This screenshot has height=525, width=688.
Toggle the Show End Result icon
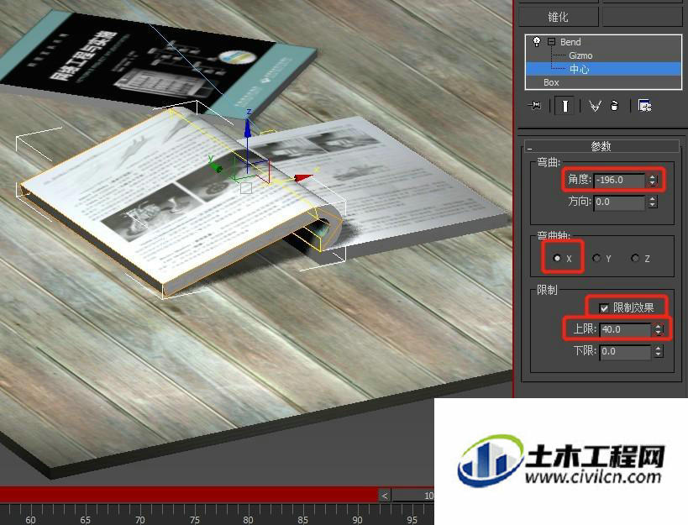tap(565, 106)
